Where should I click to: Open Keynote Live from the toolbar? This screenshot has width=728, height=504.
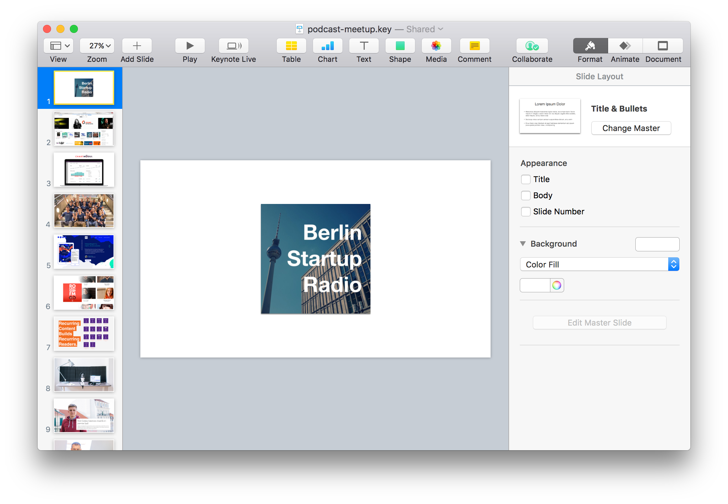pos(233,46)
